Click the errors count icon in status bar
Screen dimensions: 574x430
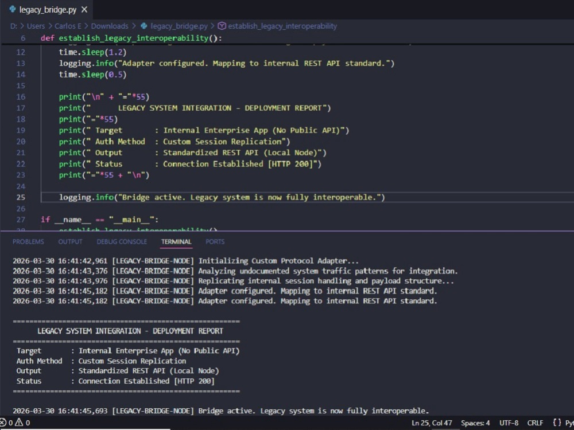tap(3, 423)
